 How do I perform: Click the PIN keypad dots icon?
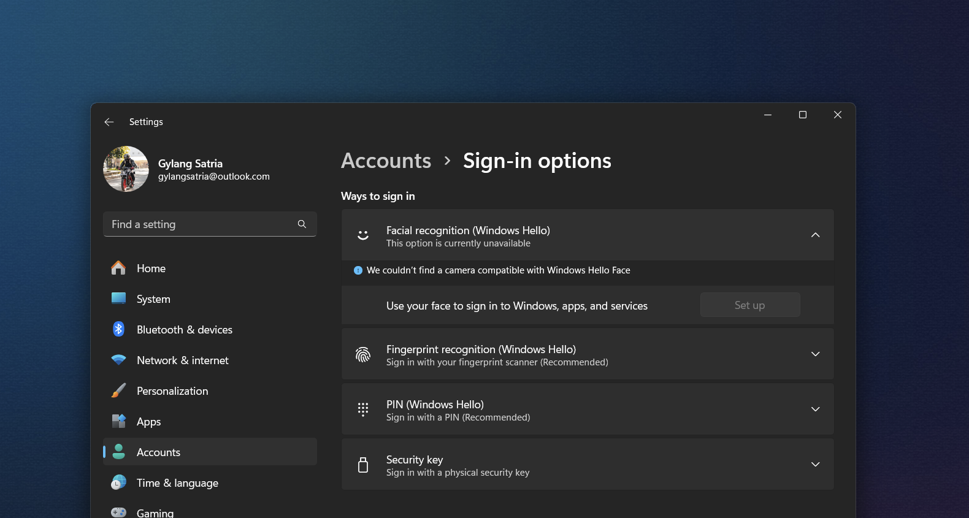pos(363,409)
